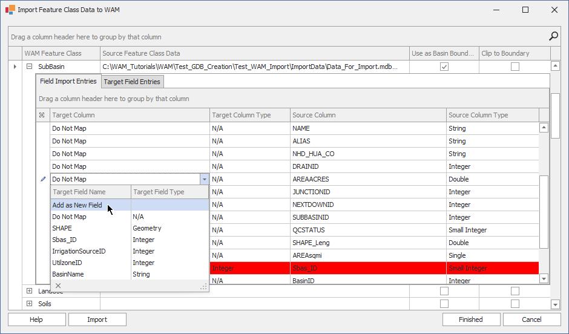The image size is (569, 334).
Task: Click the Do Not Map cell for NAME
Action: click(x=130, y=128)
